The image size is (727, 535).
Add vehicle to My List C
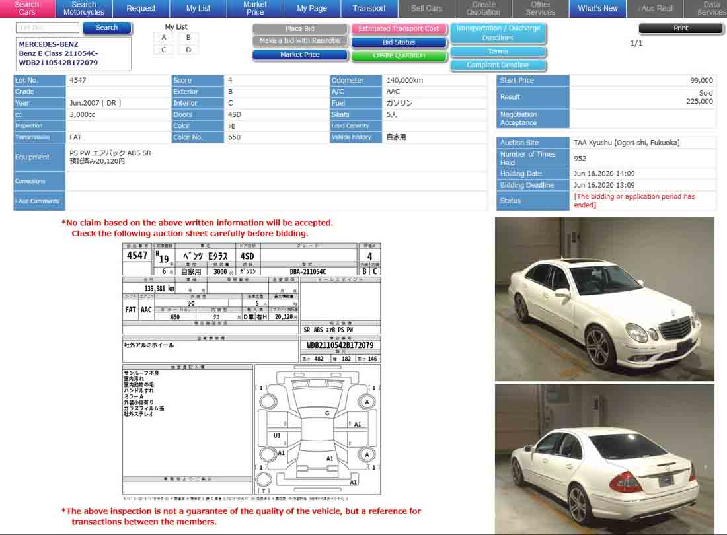(x=164, y=50)
